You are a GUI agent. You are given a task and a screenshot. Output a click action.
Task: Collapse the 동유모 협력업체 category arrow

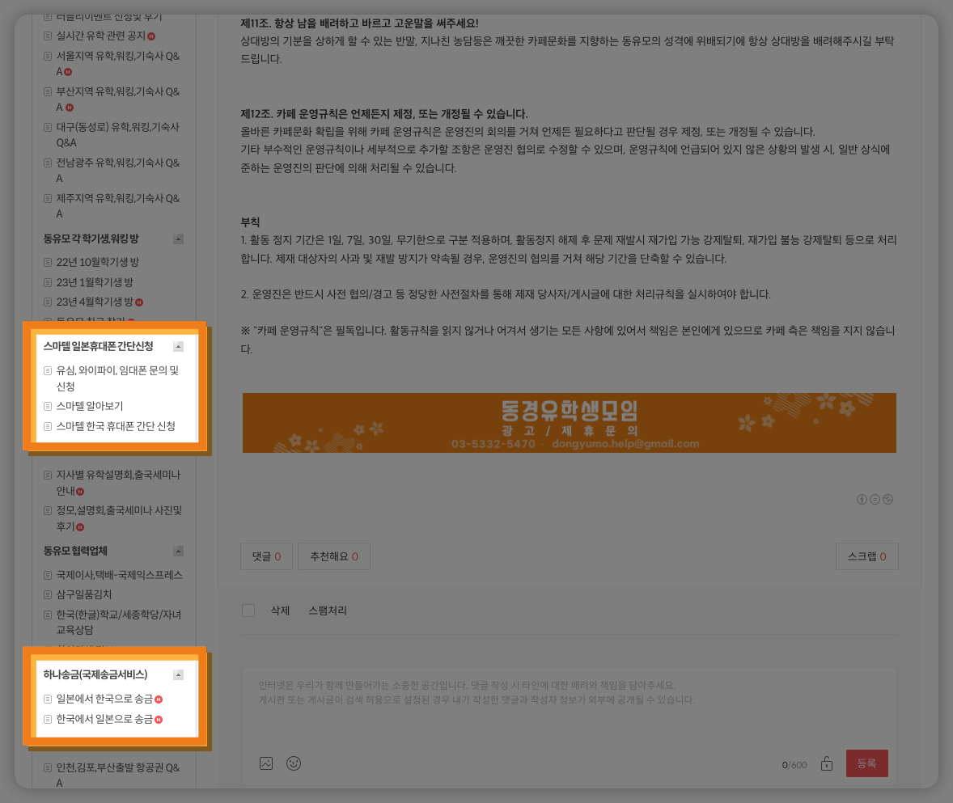(178, 551)
